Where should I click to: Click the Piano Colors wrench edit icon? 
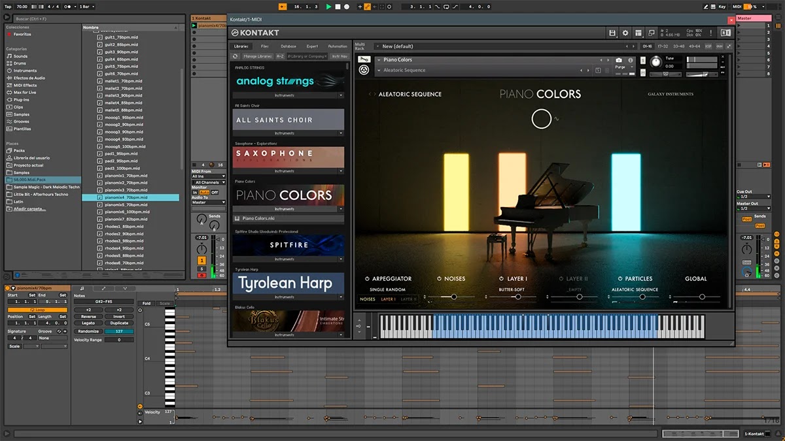364,59
